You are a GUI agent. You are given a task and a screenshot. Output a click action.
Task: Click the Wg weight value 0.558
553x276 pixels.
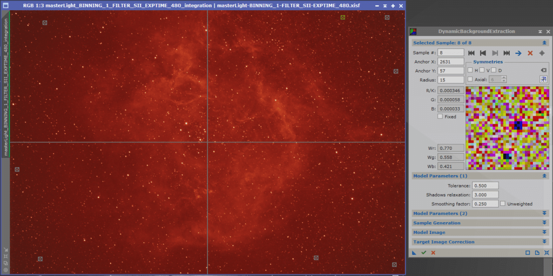[451, 157]
